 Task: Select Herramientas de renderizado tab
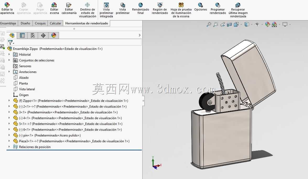pos(87,23)
